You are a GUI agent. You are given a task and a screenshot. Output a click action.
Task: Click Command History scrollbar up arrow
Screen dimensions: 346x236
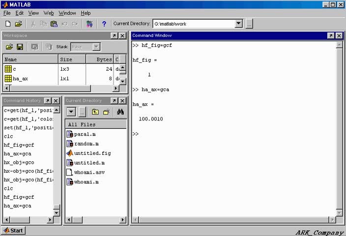[x=57, y=110]
